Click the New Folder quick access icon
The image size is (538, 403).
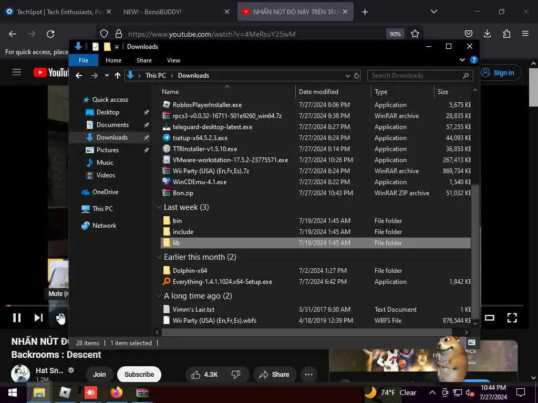(x=107, y=47)
